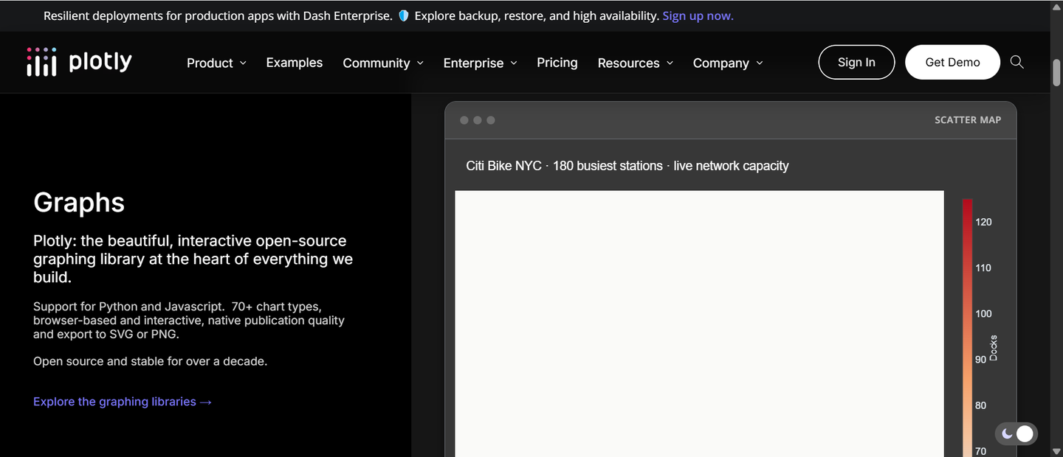Screen dimensions: 1063x457
Task: Click the shield emoji in the banner
Action: [404, 15]
